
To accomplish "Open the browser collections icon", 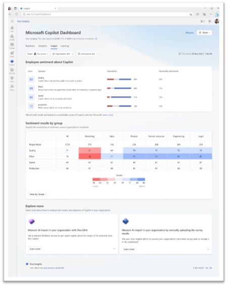I will point(204,14).
